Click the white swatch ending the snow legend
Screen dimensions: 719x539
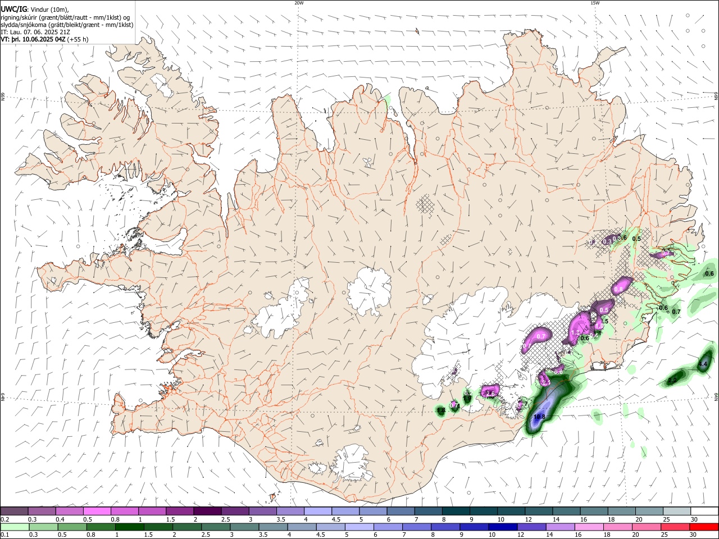click(x=704, y=511)
